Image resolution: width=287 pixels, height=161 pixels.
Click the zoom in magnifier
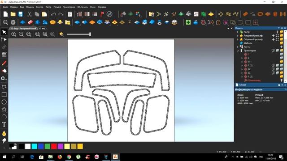coord(14,34)
